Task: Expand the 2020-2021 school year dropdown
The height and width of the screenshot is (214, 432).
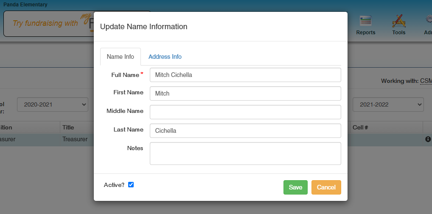Action: click(x=52, y=104)
